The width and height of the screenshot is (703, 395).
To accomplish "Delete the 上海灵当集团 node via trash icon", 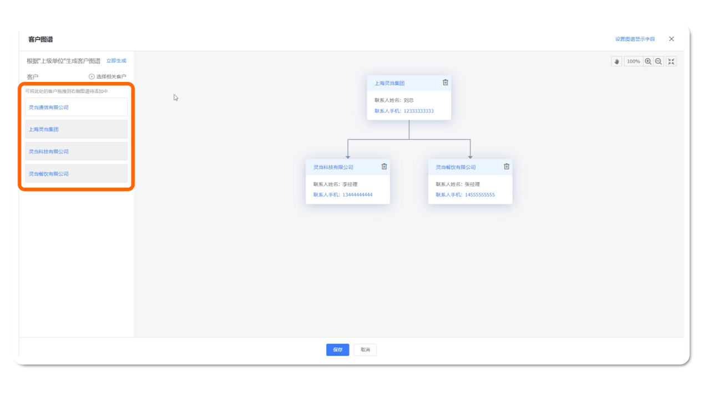I will click(445, 83).
